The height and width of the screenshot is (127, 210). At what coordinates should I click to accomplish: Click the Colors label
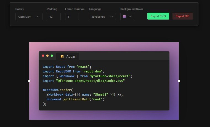[x=19, y=9]
